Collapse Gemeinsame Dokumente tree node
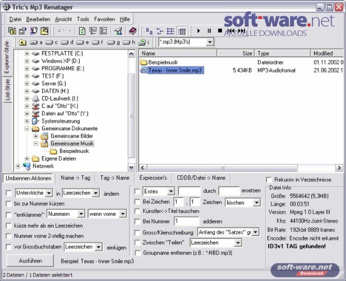Screen dimensions: 346x281 point(27,129)
